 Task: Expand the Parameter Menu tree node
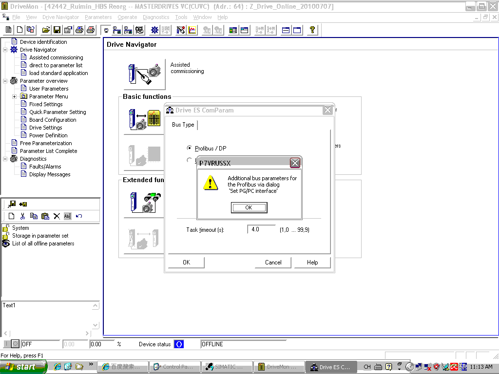tap(14, 96)
